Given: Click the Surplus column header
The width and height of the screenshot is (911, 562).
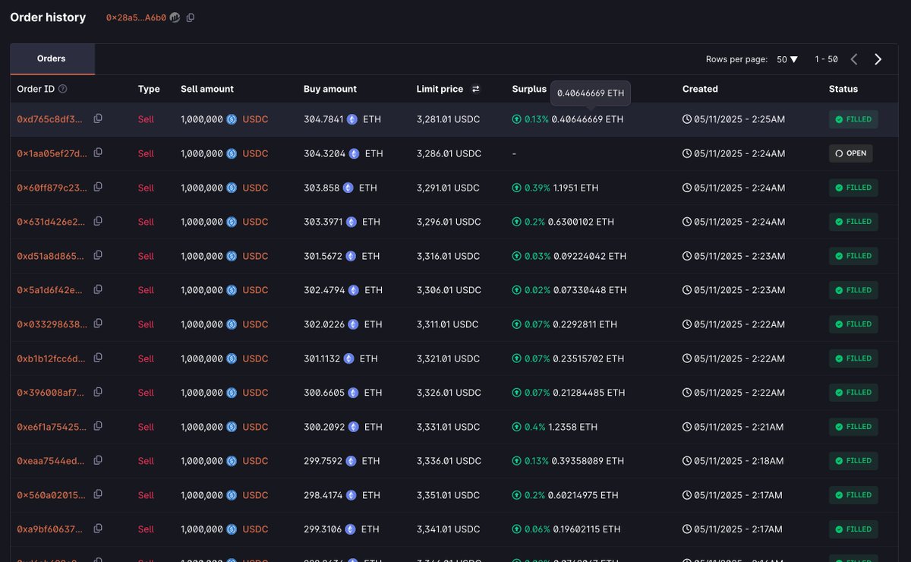Looking at the screenshot, I should (x=529, y=89).
